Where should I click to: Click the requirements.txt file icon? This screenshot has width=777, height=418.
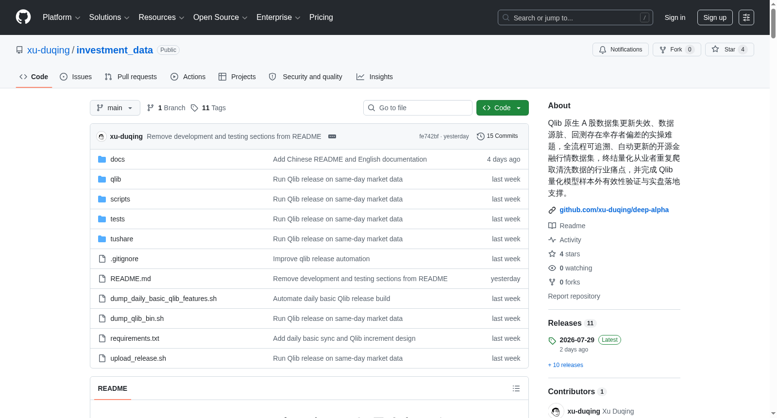(x=102, y=338)
